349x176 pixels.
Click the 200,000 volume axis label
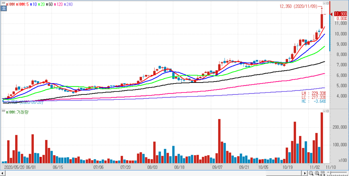[x=340, y=127]
